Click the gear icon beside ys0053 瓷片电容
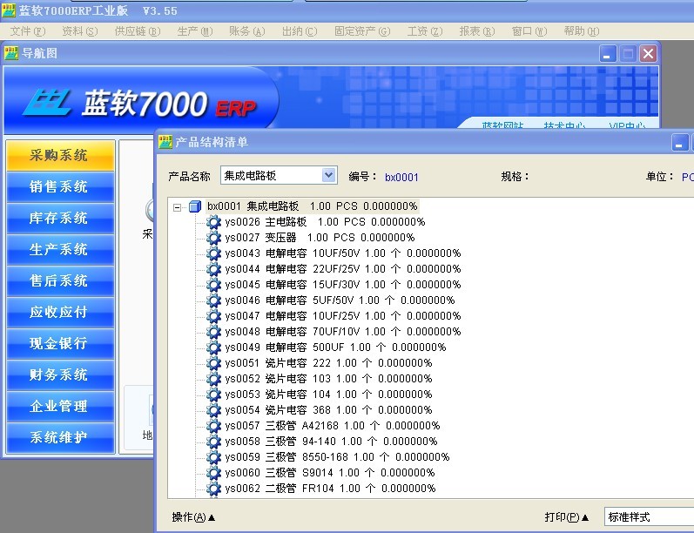The height and width of the screenshot is (533, 694). tap(213, 395)
